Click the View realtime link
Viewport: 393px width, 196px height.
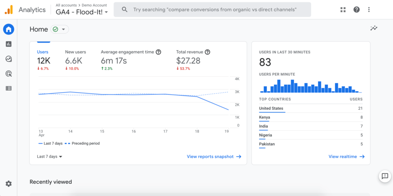[346, 157]
